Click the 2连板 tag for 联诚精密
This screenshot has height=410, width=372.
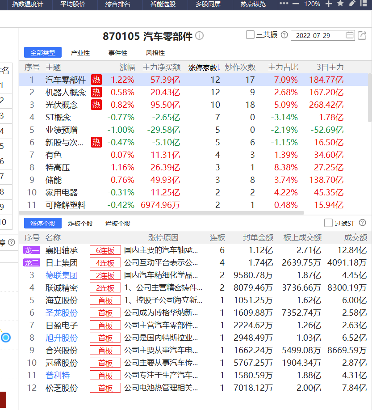[105, 288]
